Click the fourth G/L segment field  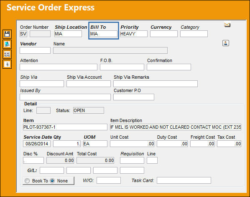pos(132,170)
